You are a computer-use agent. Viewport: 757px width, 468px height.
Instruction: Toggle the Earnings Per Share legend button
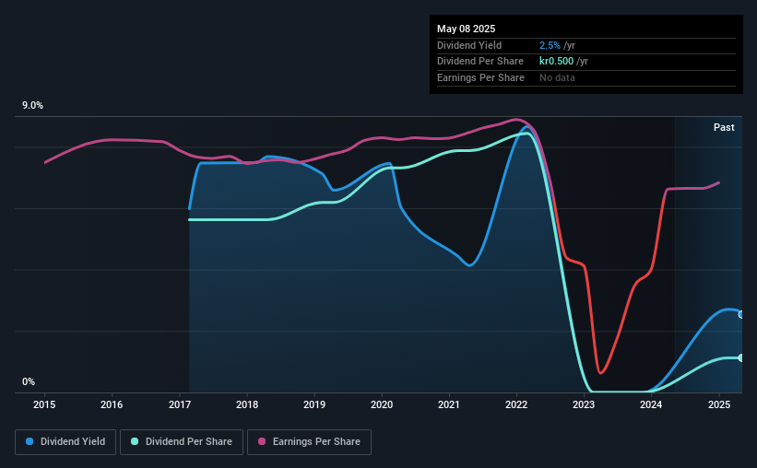tap(309, 442)
